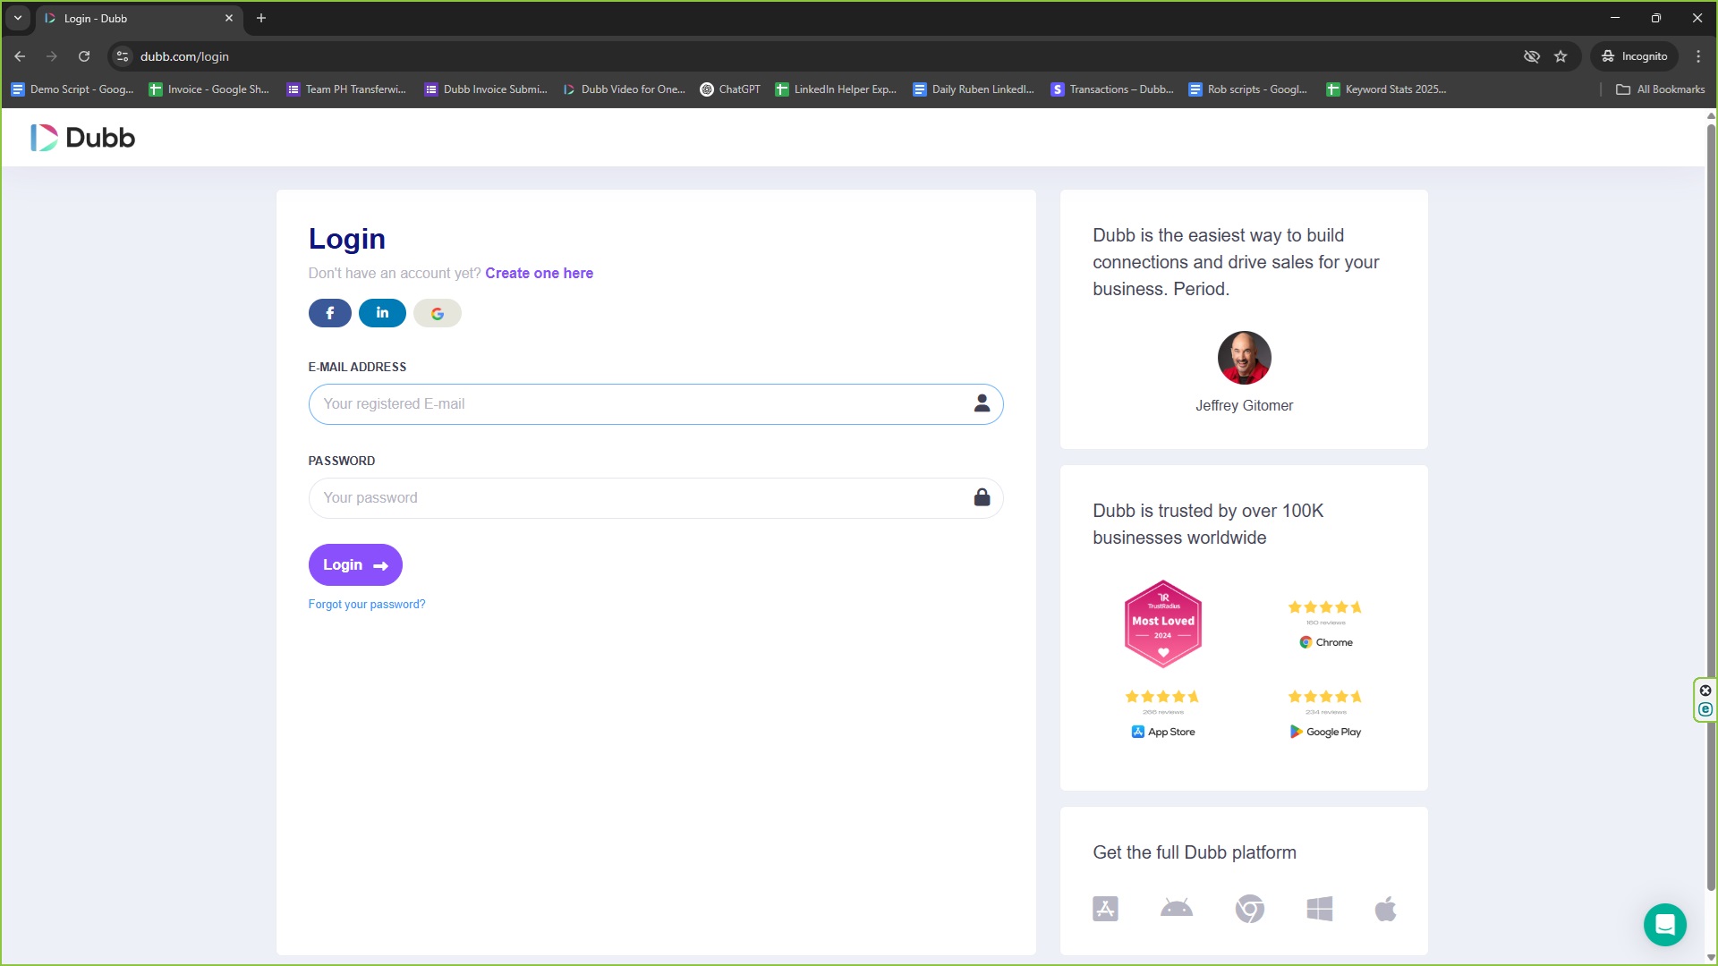The width and height of the screenshot is (1718, 966).
Task: Click the user icon in the e-mail field
Action: 982,403
